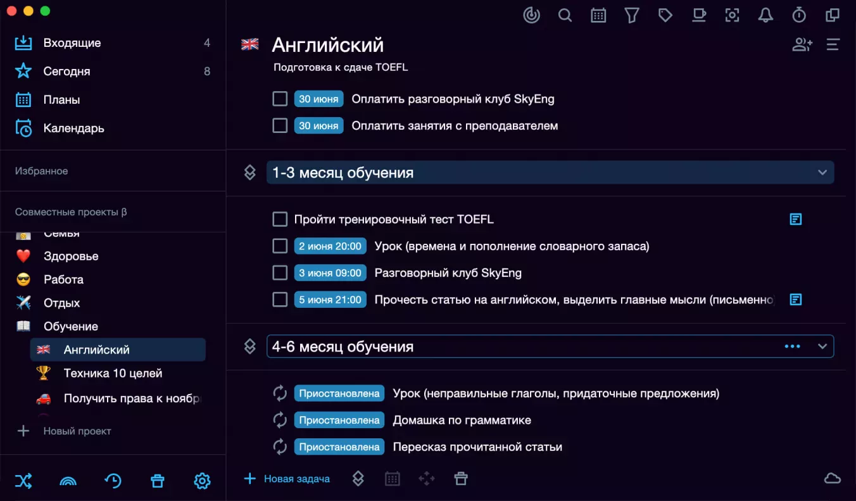This screenshot has width=856, height=501.
Task: Click the duplicate windows icon
Action: point(833,15)
